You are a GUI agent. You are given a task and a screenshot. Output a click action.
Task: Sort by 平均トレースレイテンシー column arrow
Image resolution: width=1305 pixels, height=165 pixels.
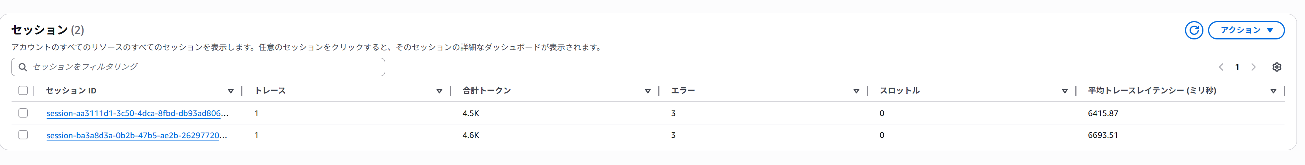pos(1273,91)
